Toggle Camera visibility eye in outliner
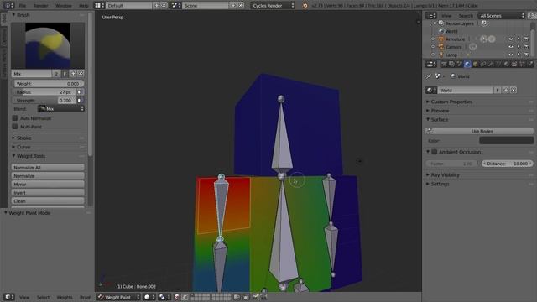Screen dimensions: 537x302 point(511,47)
